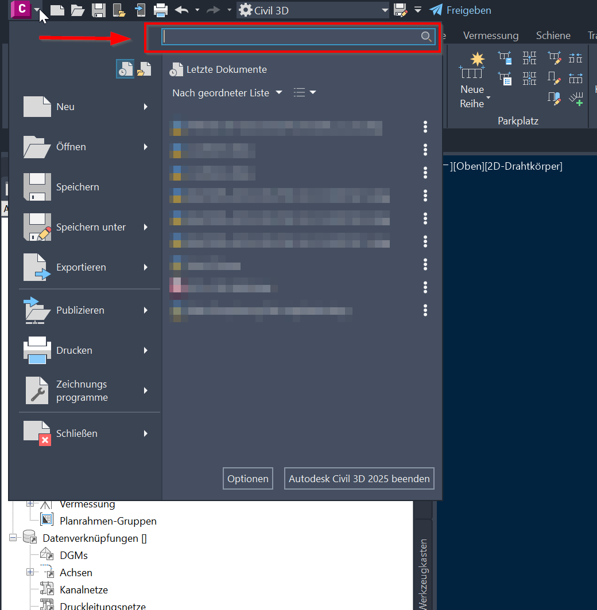Viewport: 597px width, 610px height.
Task: Open the Publizieren menu entry
Action: pos(86,310)
